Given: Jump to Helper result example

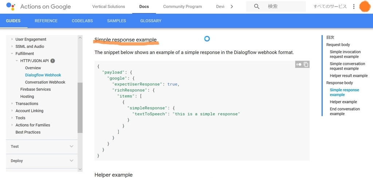Looking at the screenshot, I should tap(349, 76).
